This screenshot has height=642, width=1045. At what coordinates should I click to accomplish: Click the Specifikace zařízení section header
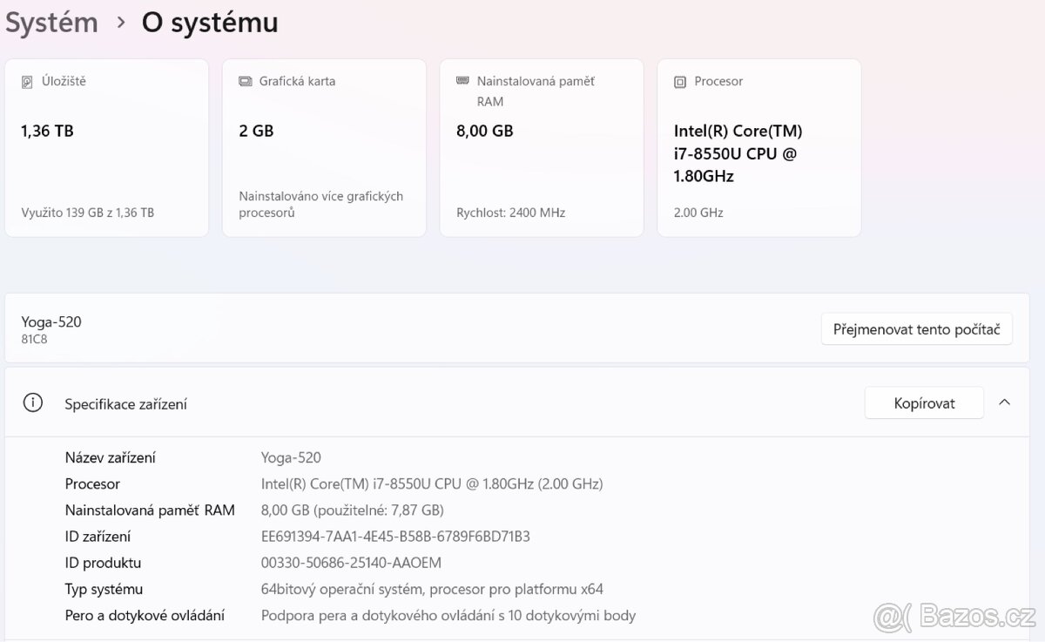pyautogui.click(x=126, y=404)
